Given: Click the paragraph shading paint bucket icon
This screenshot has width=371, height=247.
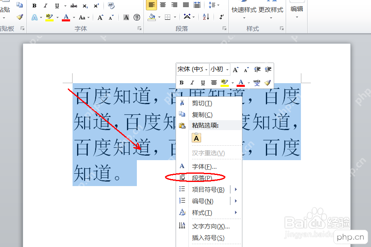Looking at the screenshot, I should [x=152, y=17].
